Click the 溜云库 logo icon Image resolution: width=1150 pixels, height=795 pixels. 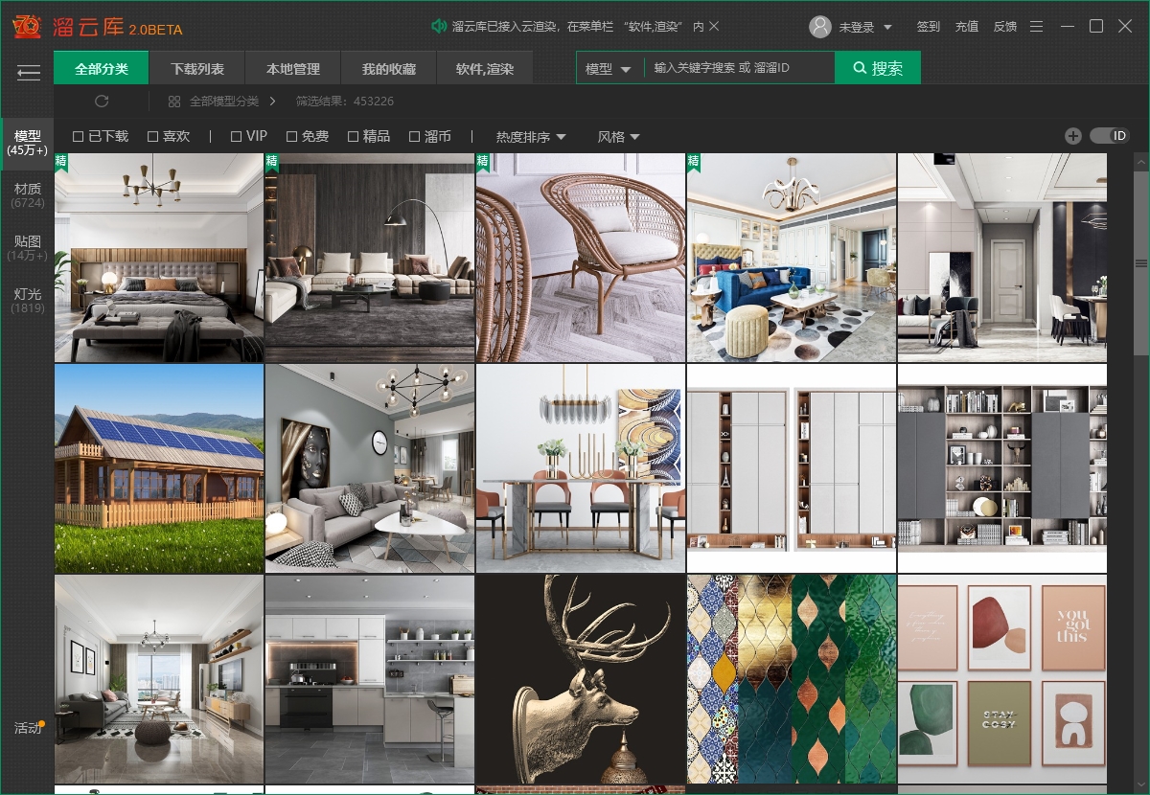pyautogui.click(x=26, y=27)
